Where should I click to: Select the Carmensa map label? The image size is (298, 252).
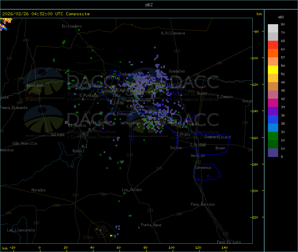coord(203,168)
